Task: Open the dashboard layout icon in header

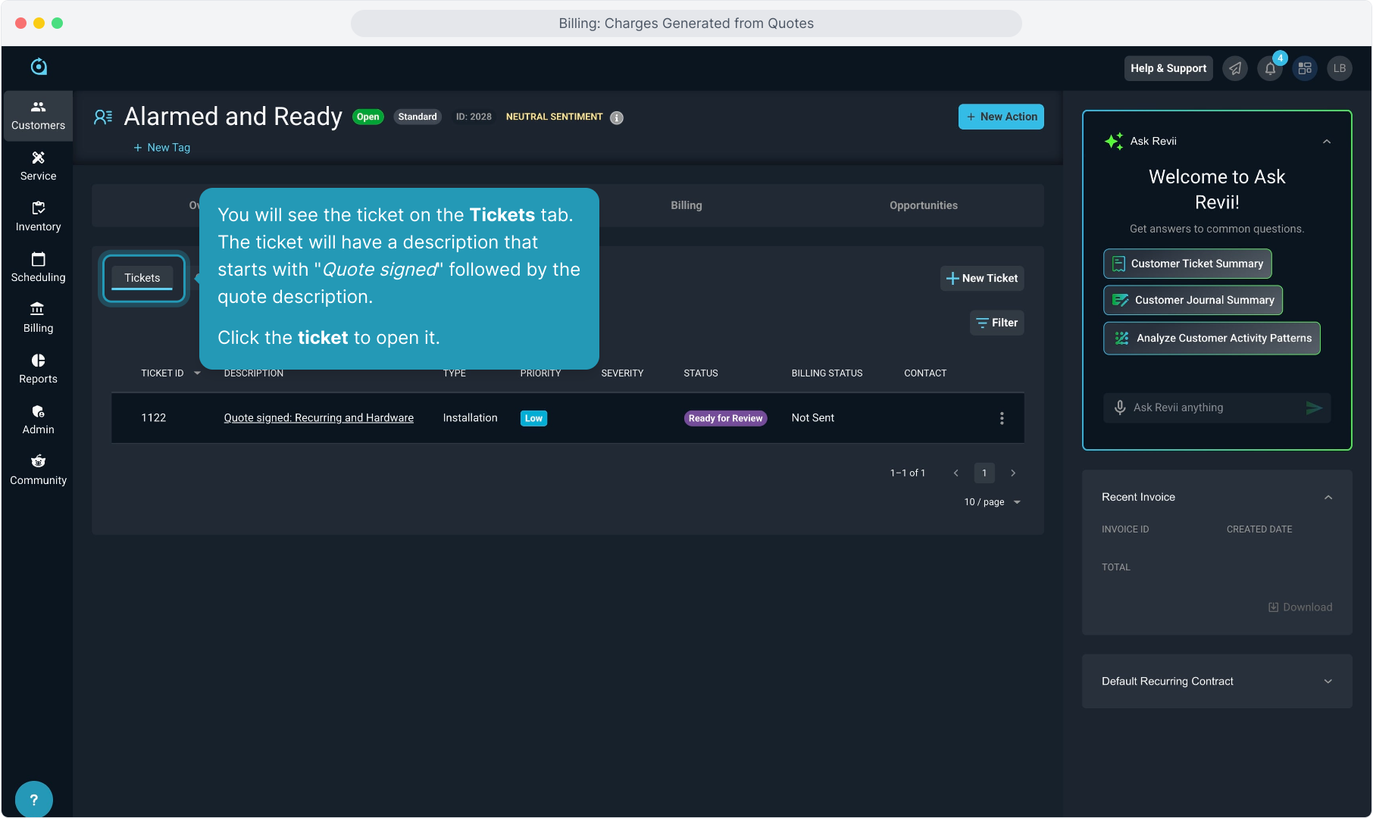Action: (1305, 69)
